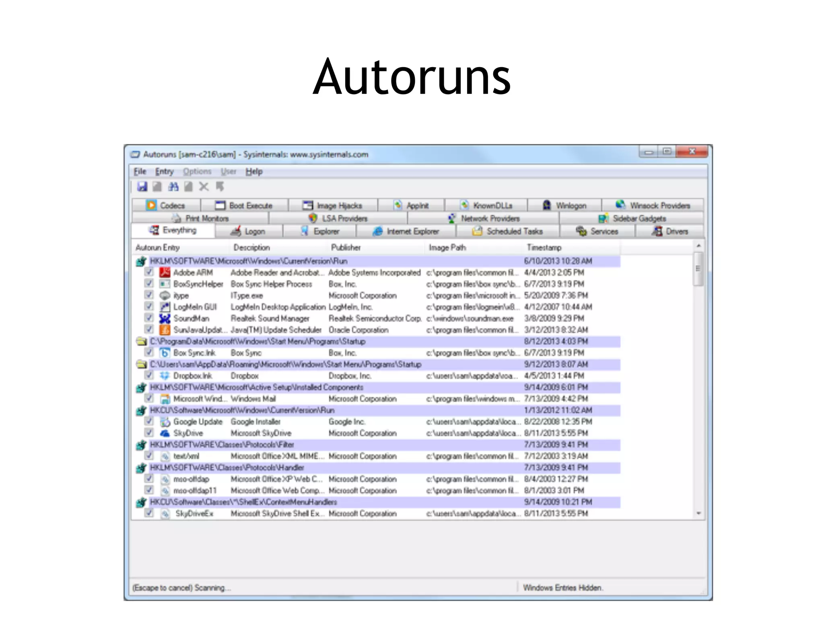Screen dimensions: 824x618
Task: Click the SkyDrive cloud entry icon
Action: tap(165, 433)
